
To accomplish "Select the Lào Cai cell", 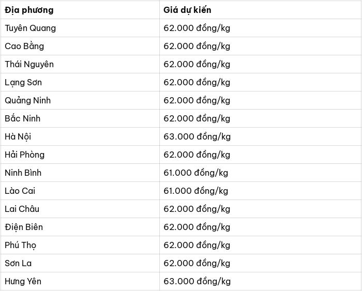I will tap(20, 191).
